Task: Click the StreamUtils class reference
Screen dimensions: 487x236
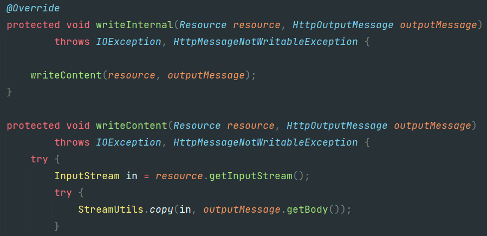Action: coord(111,209)
